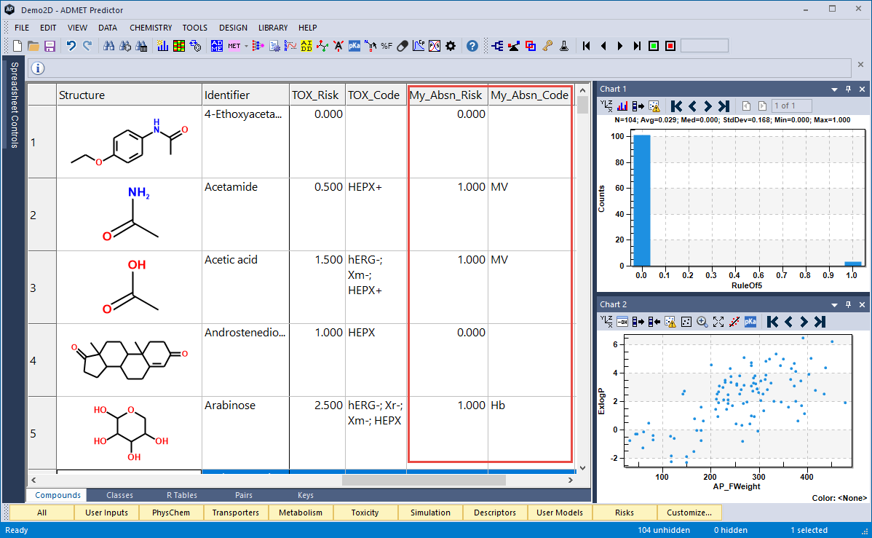The width and height of the screenshot is (872, 538).
Task: Click the Customize... button
Action: coord(689,513)
